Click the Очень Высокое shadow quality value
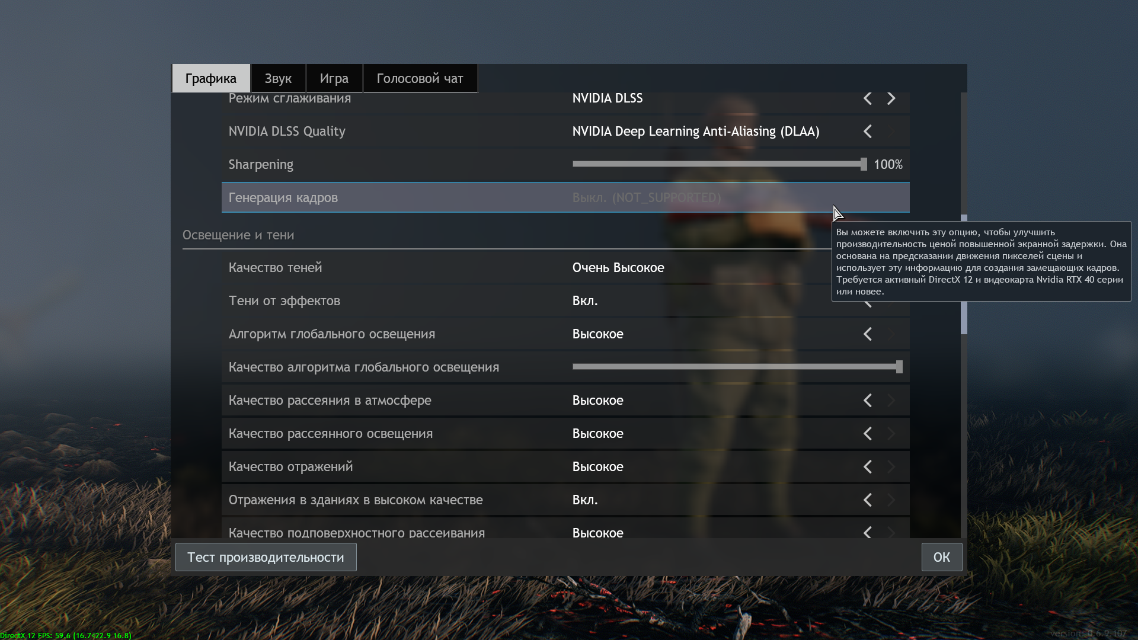This screenshot has width=1138, height=640. click(x=618, y=268)
